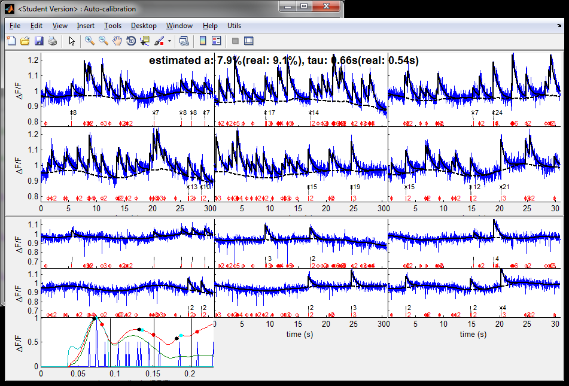The height and width of the screenshot is (386, 569).
Task: Click the '*13' spike annotation
Action: click(x=192, y=187)
